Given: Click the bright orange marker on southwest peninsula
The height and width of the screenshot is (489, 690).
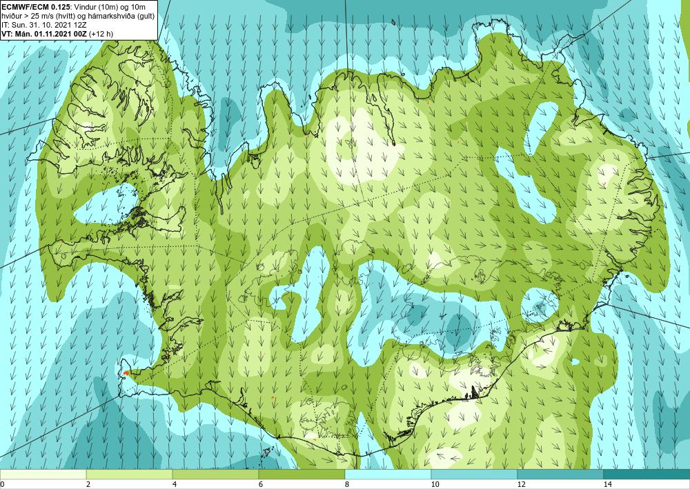Looking at the screenshot, I should (x=126, y=373).
